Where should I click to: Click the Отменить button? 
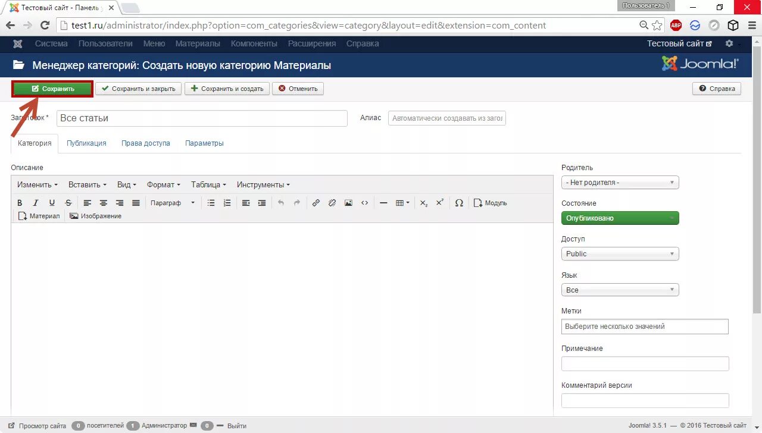point(298,89)
